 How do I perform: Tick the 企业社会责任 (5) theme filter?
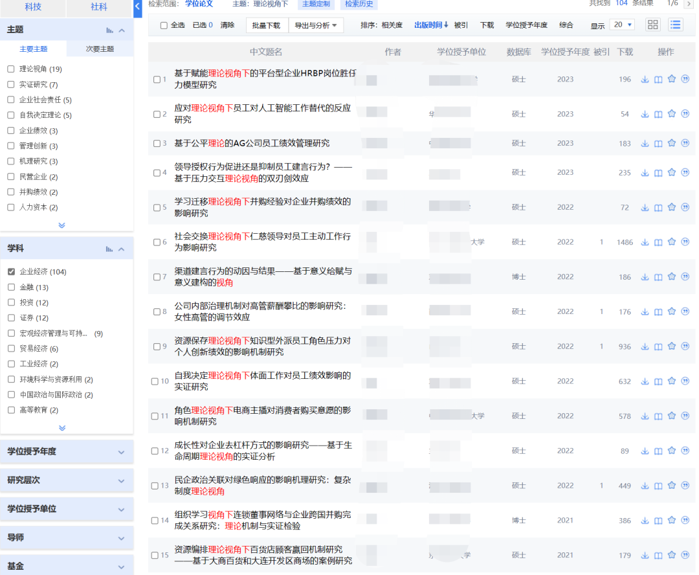tap(11, 100)
